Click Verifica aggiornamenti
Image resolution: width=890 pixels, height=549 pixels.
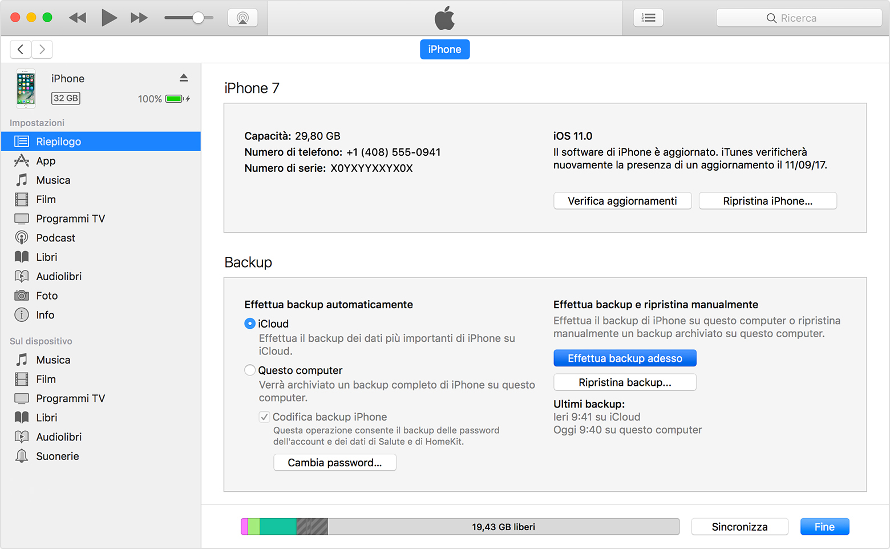[x=622, y=200]
